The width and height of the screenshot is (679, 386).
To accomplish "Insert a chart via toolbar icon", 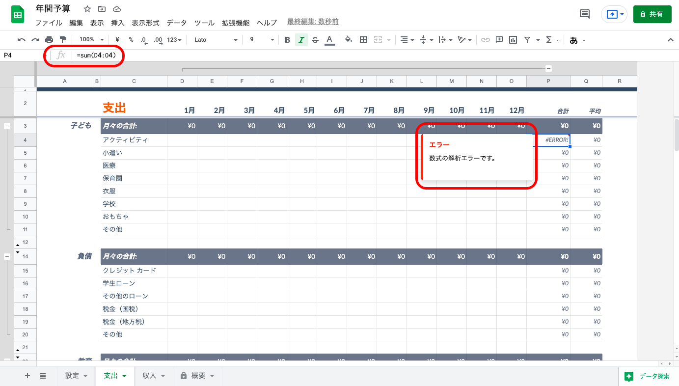I will pyautogui.click(x=513, y=40).
